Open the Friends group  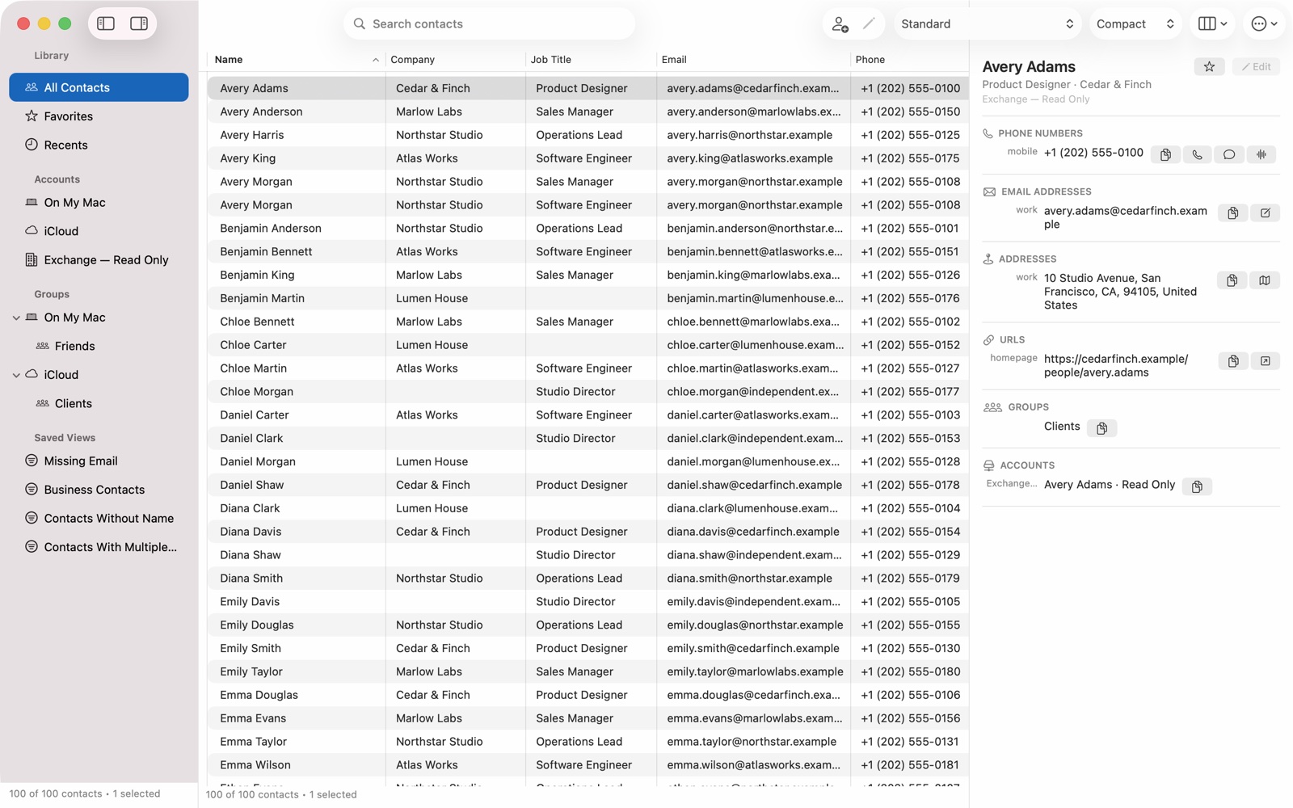(99, 347)
